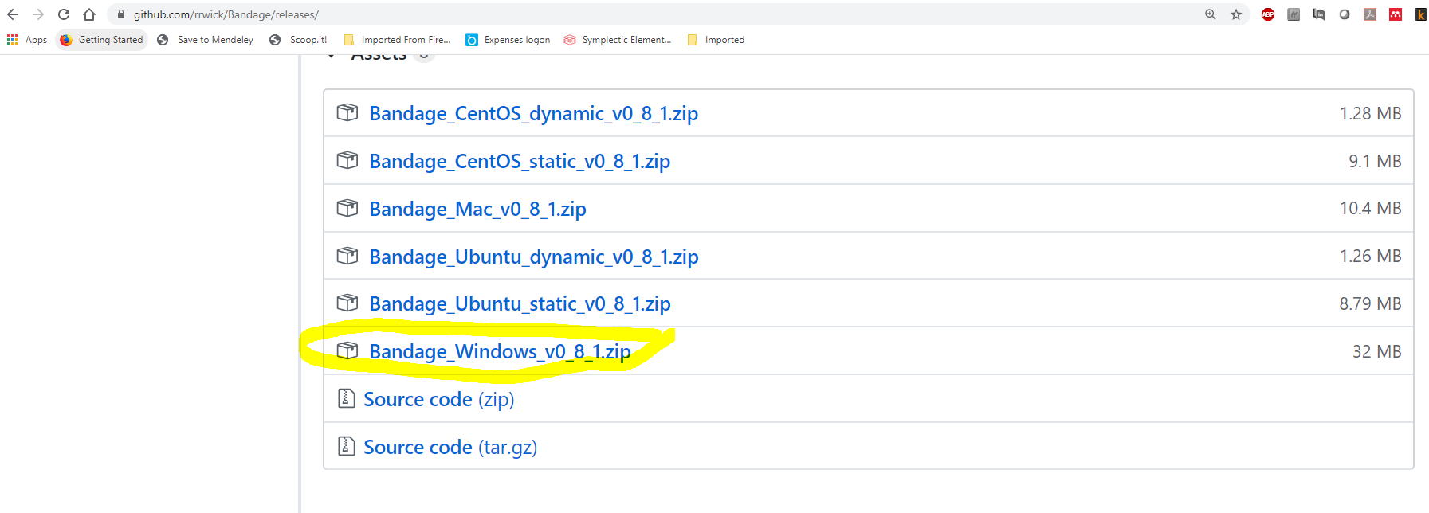This screenshot has width=1429, height=513.
Task: Bookmark this page with the star
Action: click(x=1236, y=14)
